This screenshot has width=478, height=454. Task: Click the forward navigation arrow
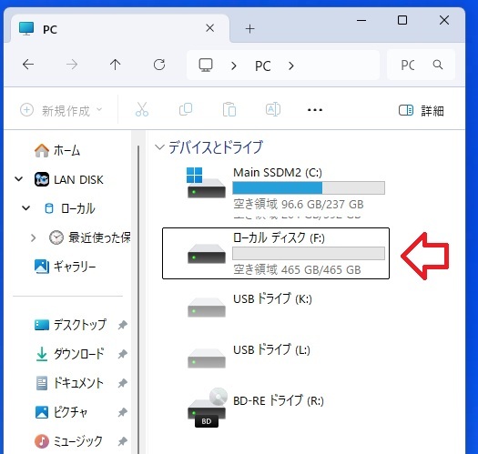pyautogui.click(x=72, y=65)
